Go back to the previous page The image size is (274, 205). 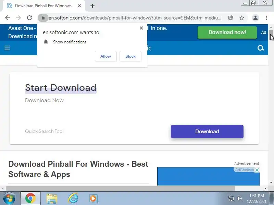[8, 18]
